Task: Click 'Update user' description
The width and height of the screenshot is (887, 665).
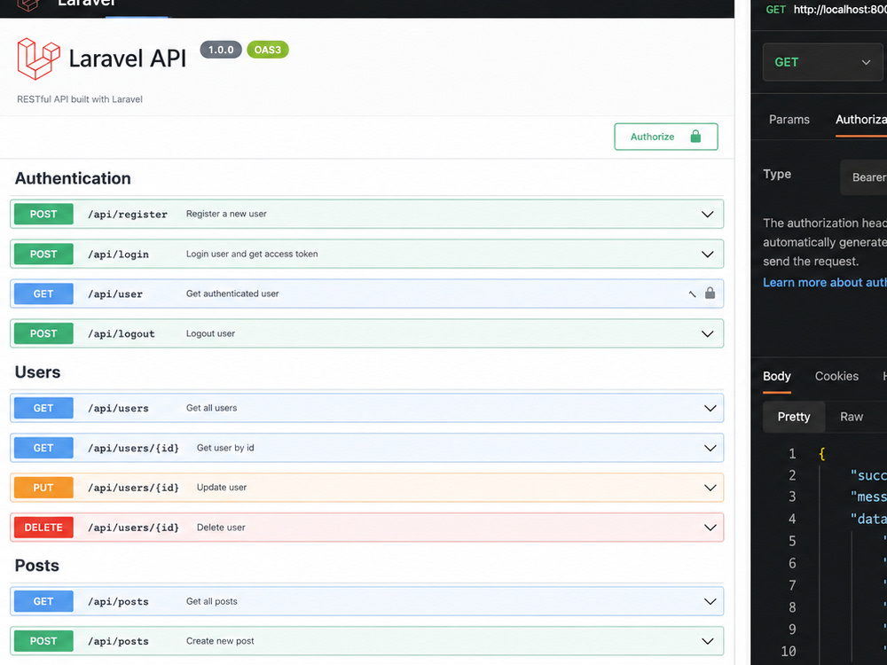Action: tap(222, 488)
